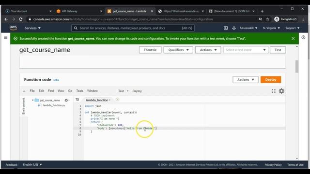Screen dimensions: 310x174
Task: Go back in browser history
Action: 6,19
